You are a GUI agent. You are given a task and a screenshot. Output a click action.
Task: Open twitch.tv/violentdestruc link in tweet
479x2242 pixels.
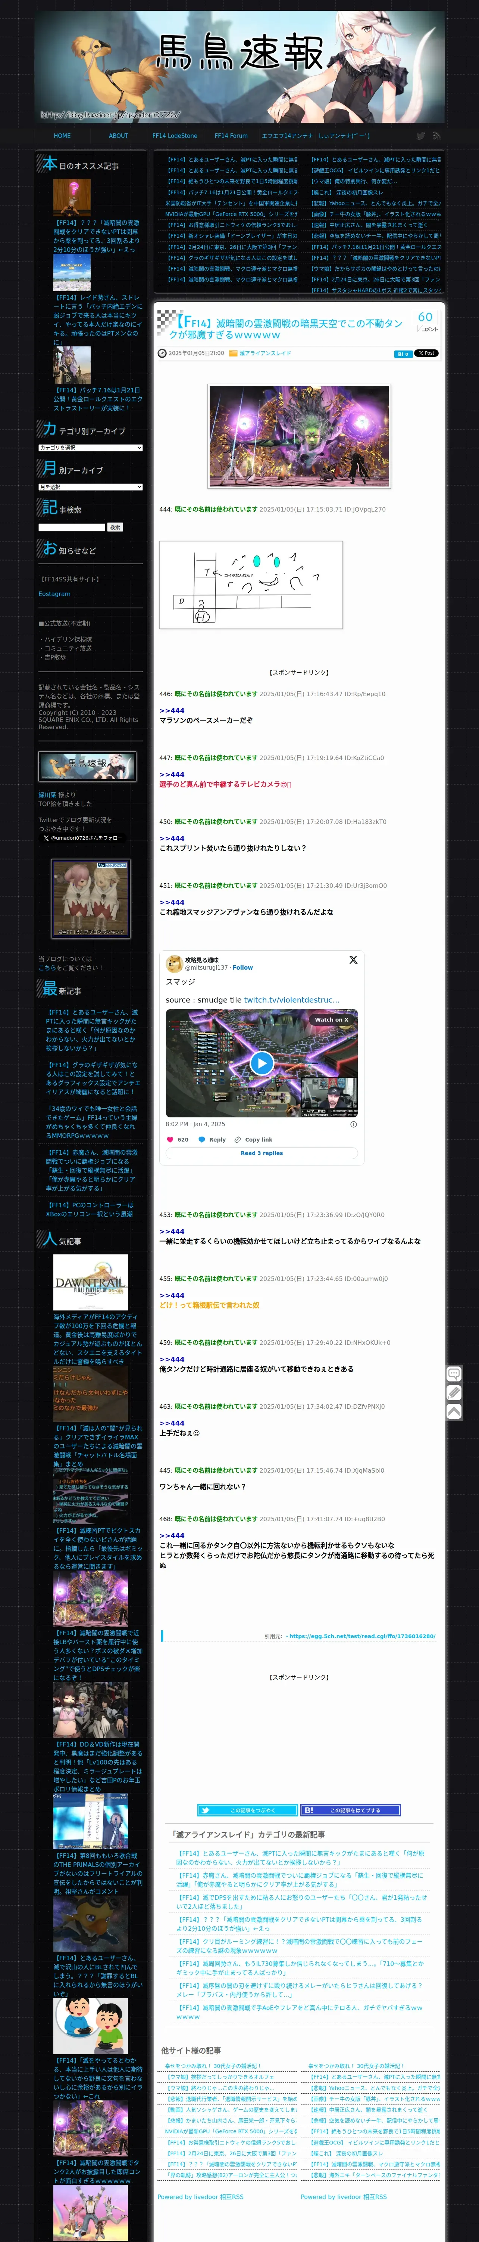[291, 1000]
